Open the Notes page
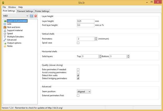This screenshot has width=163, height=111. (x=10, y=46)
